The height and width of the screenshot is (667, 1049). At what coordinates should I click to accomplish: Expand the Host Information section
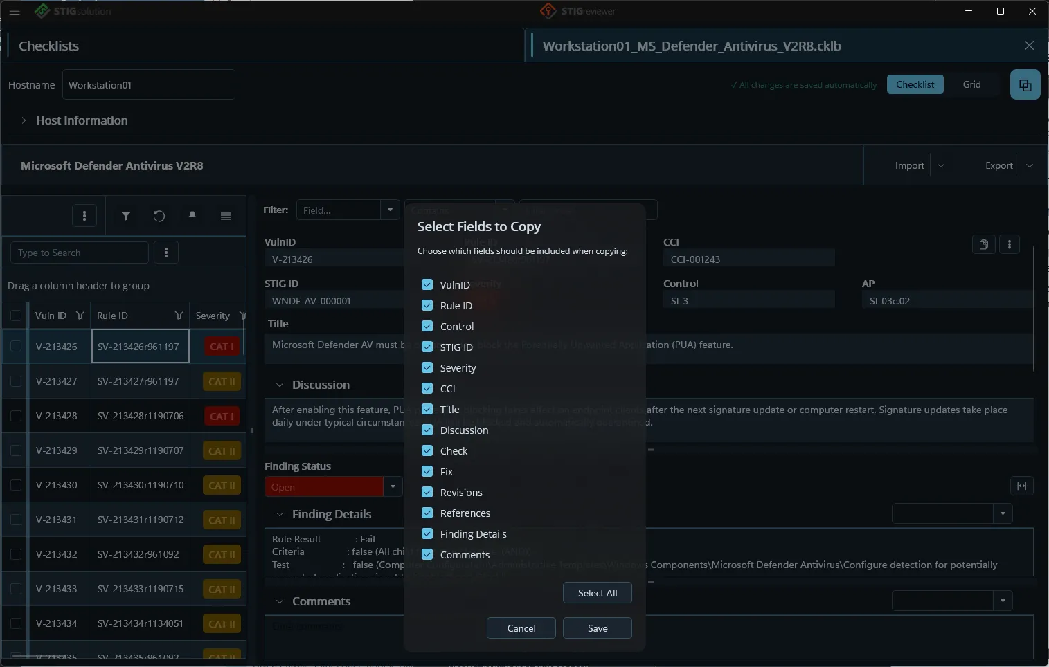pyautogui.click(x=24, y=120)
